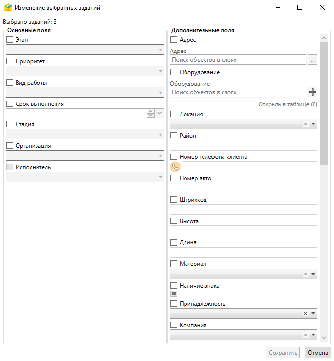This screenshot has width=334, height=361.
Task: Click the plus icon next to Оборудование search
Action: [x=313, y=92]
